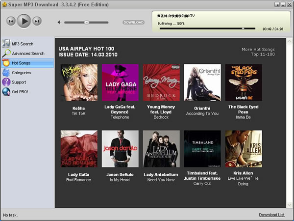
Task: Seek within the song progress bar
Action: [207, 28]
